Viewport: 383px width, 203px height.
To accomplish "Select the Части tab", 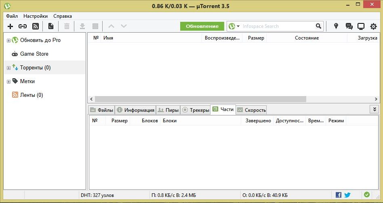I will 223,109.
